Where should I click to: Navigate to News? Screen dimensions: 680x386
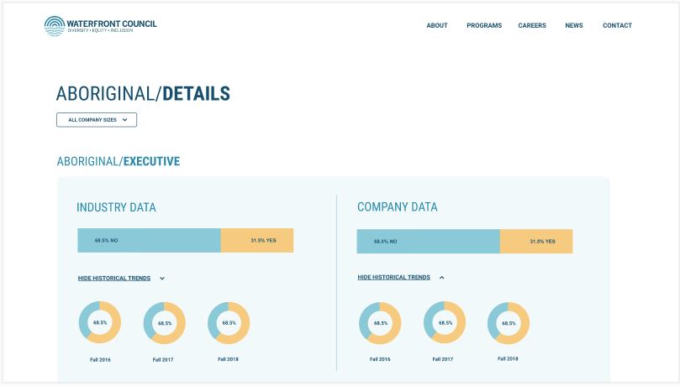[574, 26]
